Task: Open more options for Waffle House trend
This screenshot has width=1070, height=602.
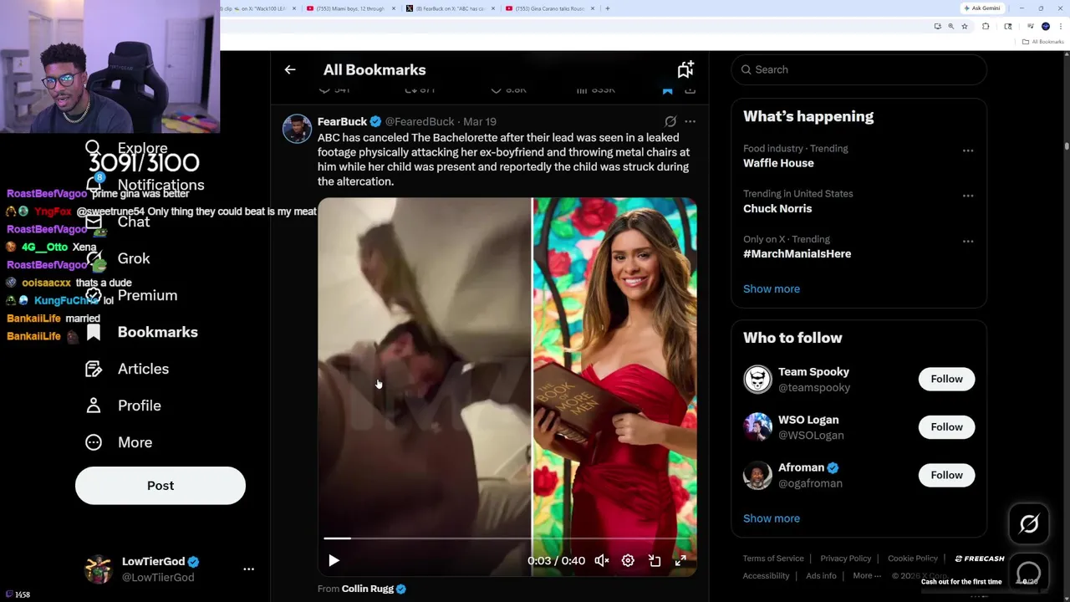Action: [968, 150]
